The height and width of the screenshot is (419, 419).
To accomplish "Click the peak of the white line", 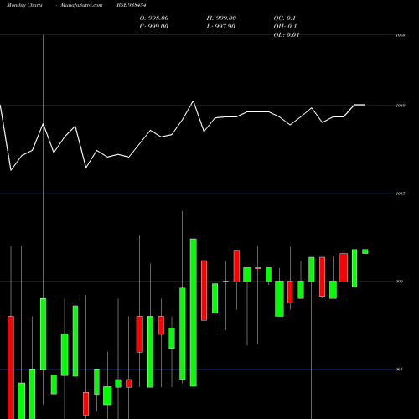I will pos(194,101).
